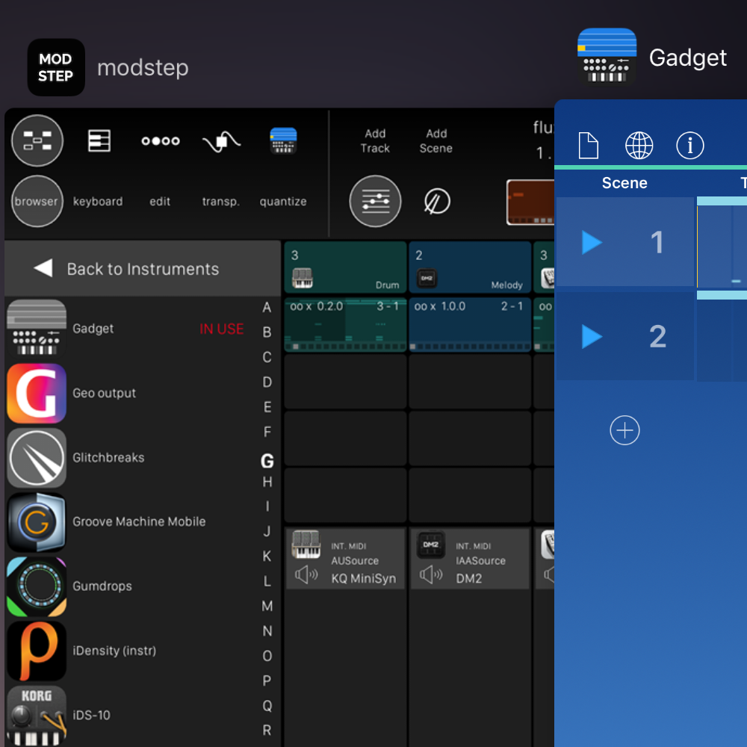Image resolution: width=747 pixels, height=747 pixels.
Task: Open the keyboard view icon
Action: pos(99,140)
